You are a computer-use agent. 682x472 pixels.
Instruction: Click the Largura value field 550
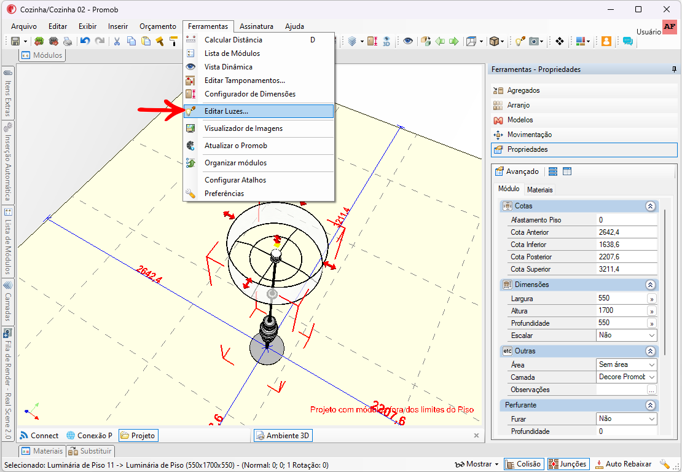click(622, 298)
